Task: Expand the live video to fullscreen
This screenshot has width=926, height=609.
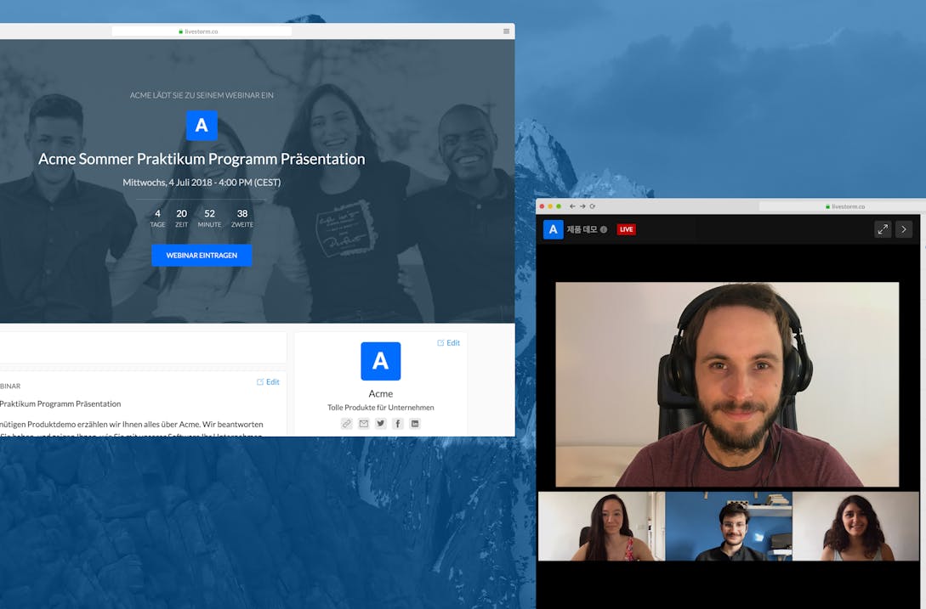Action: tap(883, 229)
